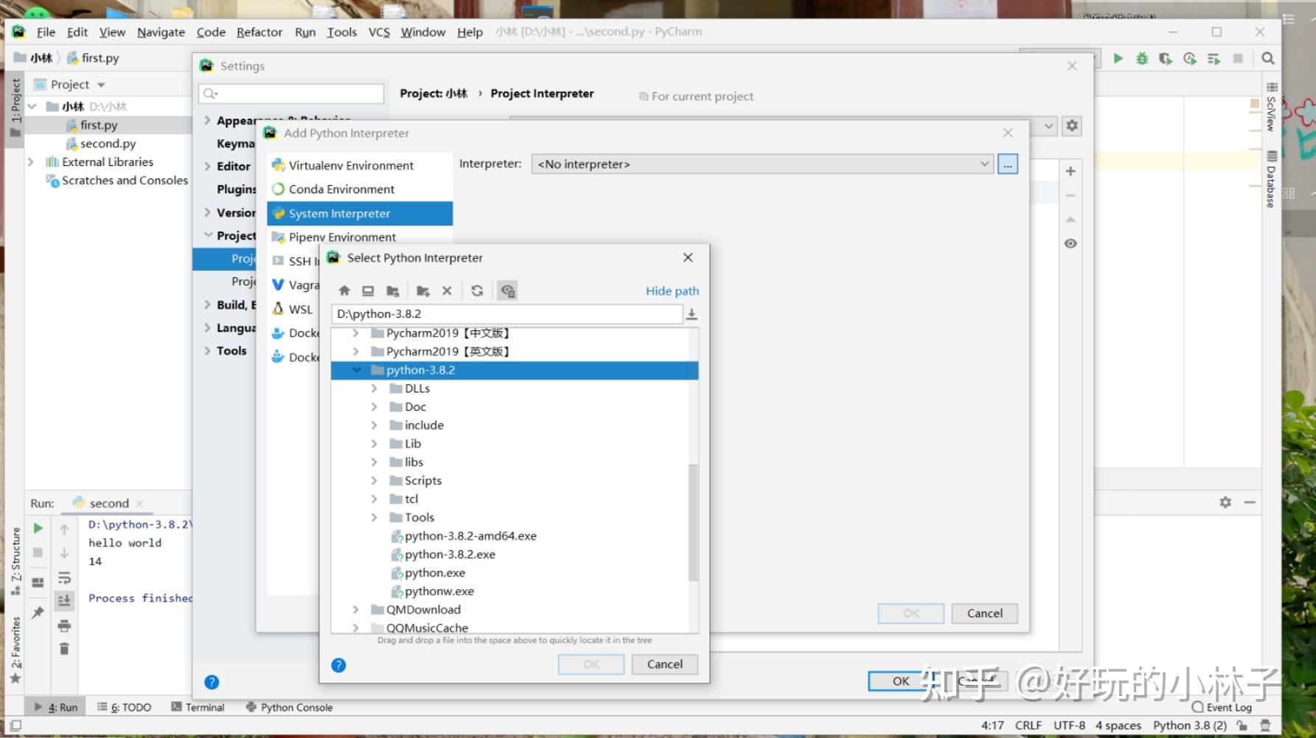Collapse the python-3.8.2 tree node

pos(358,369)
